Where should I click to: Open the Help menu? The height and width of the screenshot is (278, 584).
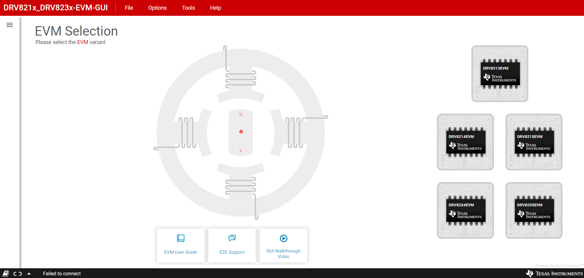pos(215,8)
